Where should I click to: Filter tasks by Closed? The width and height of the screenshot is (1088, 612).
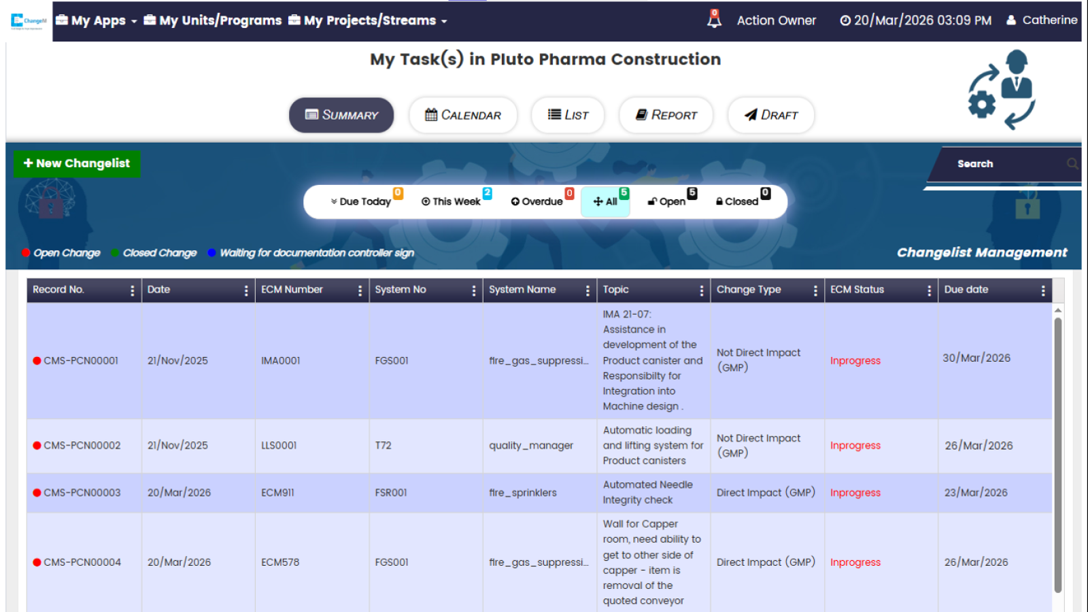737,202
